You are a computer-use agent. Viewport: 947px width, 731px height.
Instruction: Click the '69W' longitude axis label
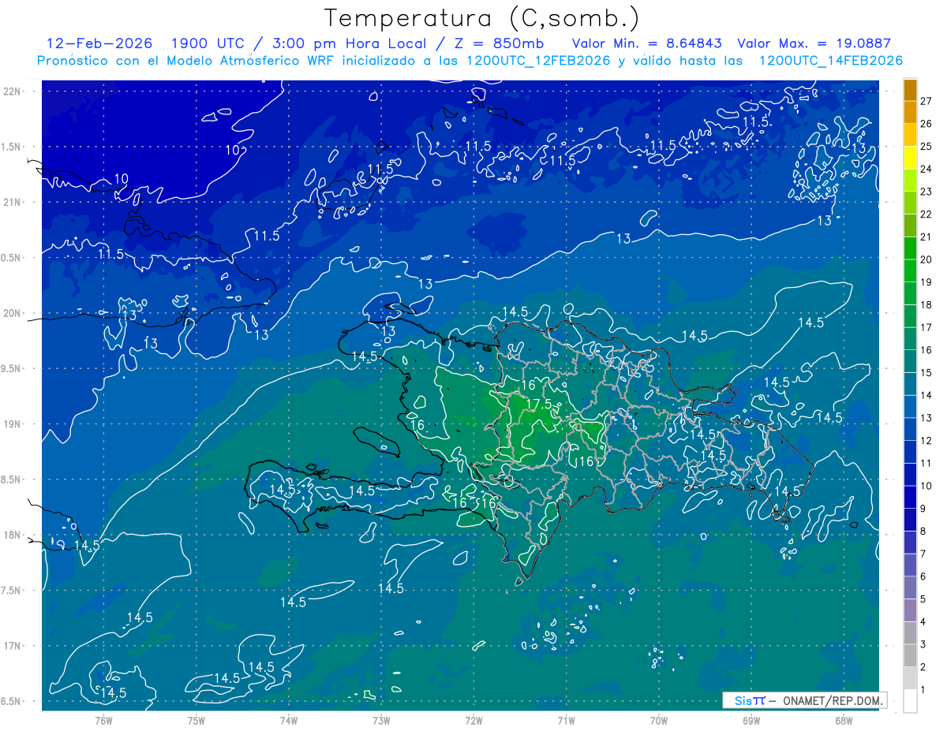pyautogui.click(x=751, y=721)
